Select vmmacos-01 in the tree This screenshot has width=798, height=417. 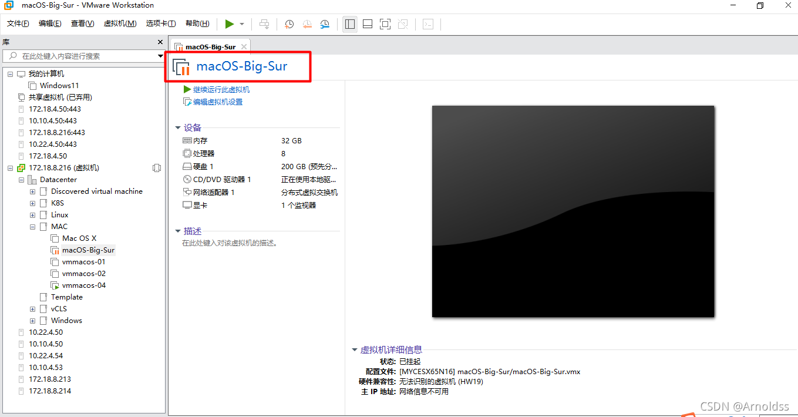[x=84, y=262]
